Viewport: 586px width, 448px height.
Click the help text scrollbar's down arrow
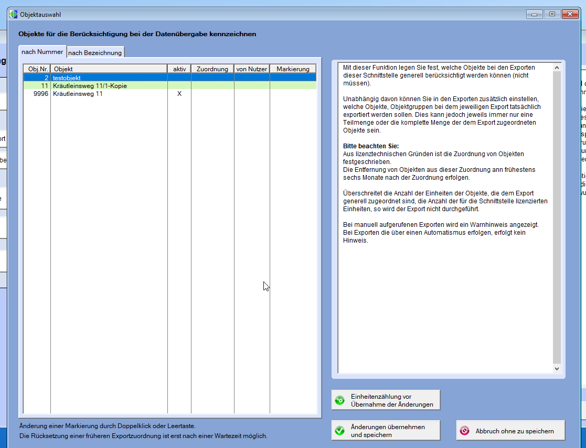point(557,369)
